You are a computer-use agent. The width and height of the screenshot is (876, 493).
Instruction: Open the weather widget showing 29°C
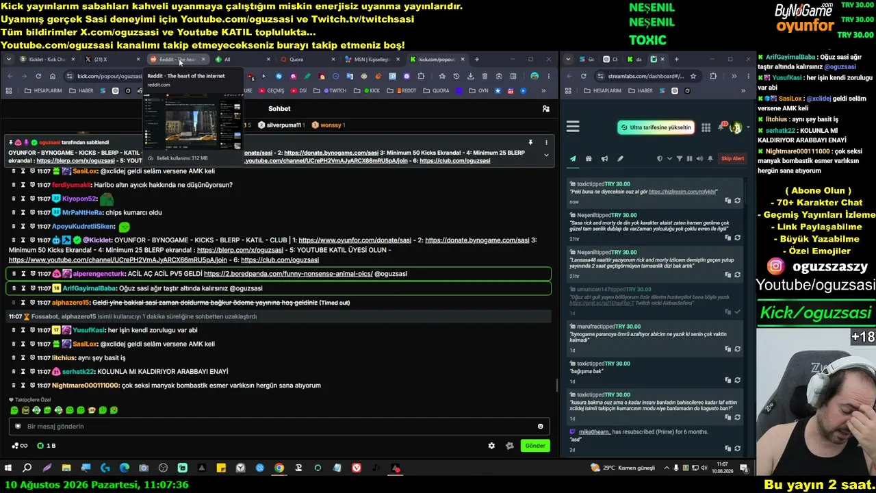click(623, 468)
